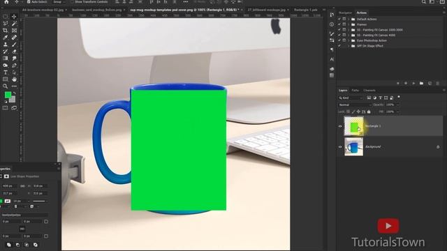This screenshot has height=251, width=447.
Task: Click the green foreground color swatch
Action: tap(8, 95)
